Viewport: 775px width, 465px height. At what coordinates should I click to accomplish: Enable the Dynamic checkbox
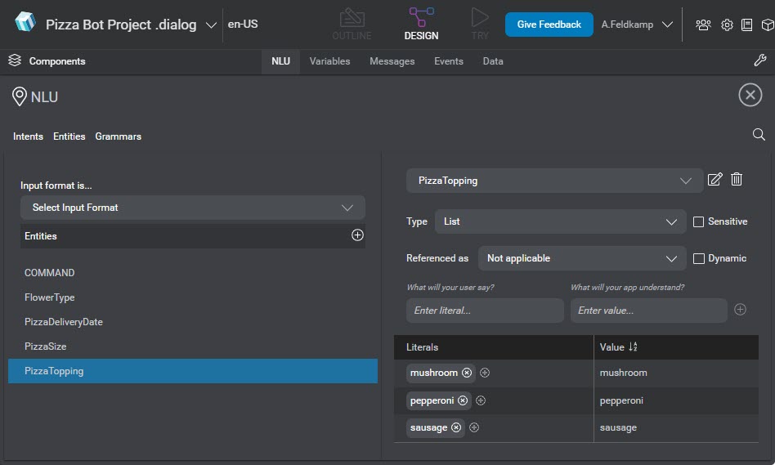click(x=698, y=258)
